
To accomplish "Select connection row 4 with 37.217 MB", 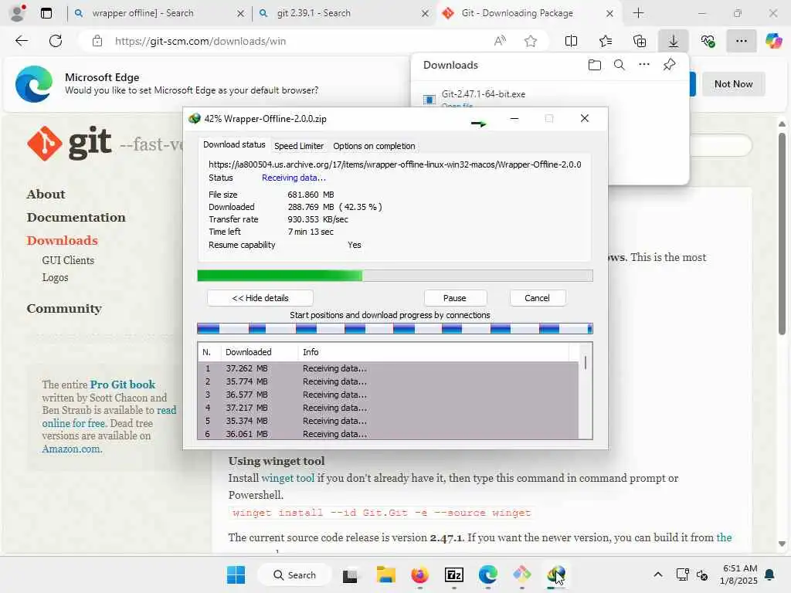I will click(x=388, y=408).
